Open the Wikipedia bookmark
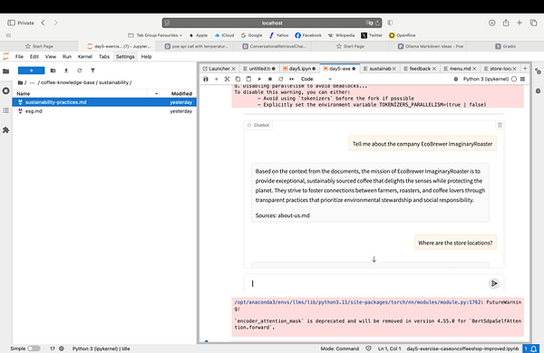 (x=341, y=35)
